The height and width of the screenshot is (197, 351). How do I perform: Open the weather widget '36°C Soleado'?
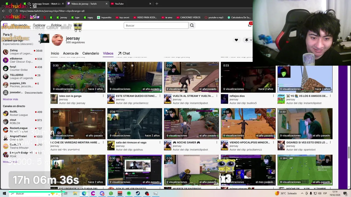286,193
